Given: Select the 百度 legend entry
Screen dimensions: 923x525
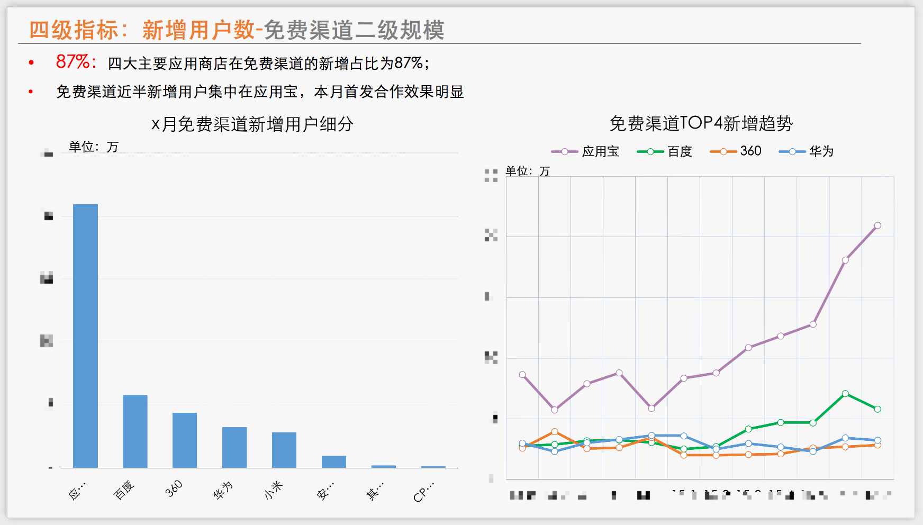Looking at the screenshot, I should click(664, 151).
